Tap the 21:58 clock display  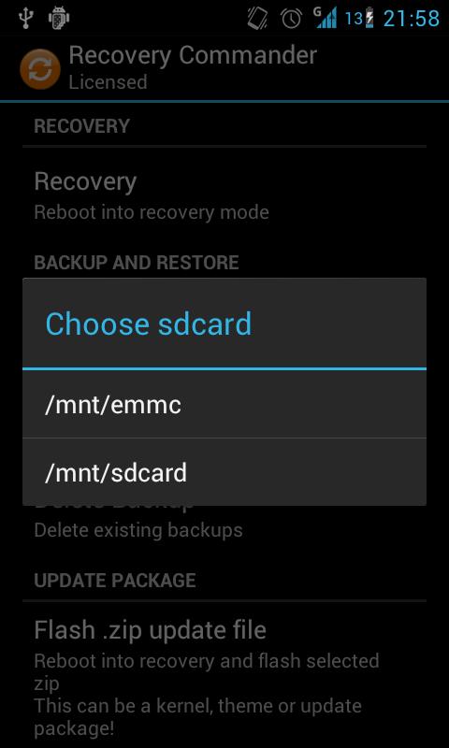(412, 19)
